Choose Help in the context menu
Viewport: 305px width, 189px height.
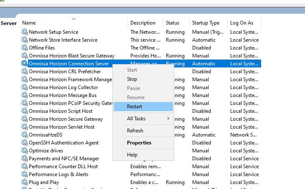click(143, 155)
